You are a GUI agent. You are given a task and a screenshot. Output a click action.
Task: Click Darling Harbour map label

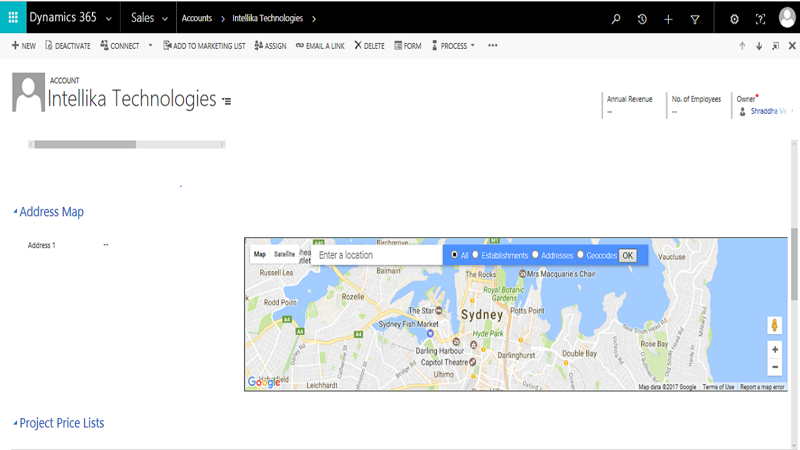click(x=440, y=351)
